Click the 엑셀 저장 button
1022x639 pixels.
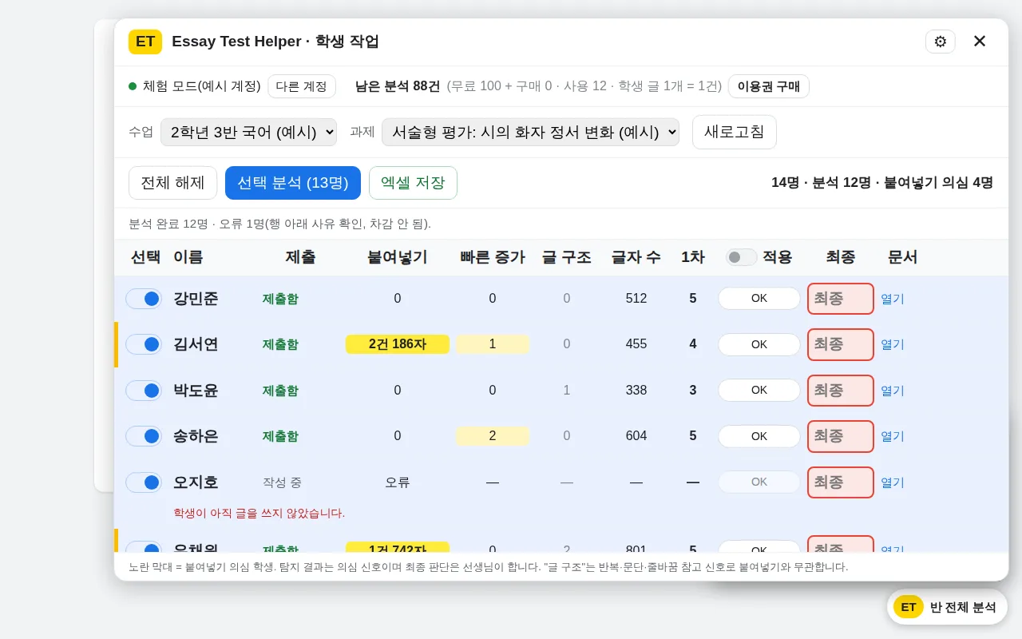pos(413,183)
